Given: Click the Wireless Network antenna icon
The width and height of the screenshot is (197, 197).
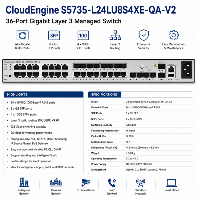Looking at the screenshot, I should click(x=140, y=183).
